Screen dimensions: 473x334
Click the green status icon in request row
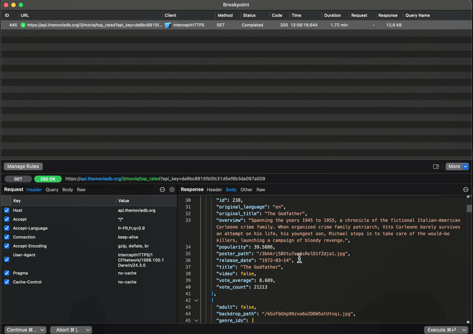click(23, 25)
